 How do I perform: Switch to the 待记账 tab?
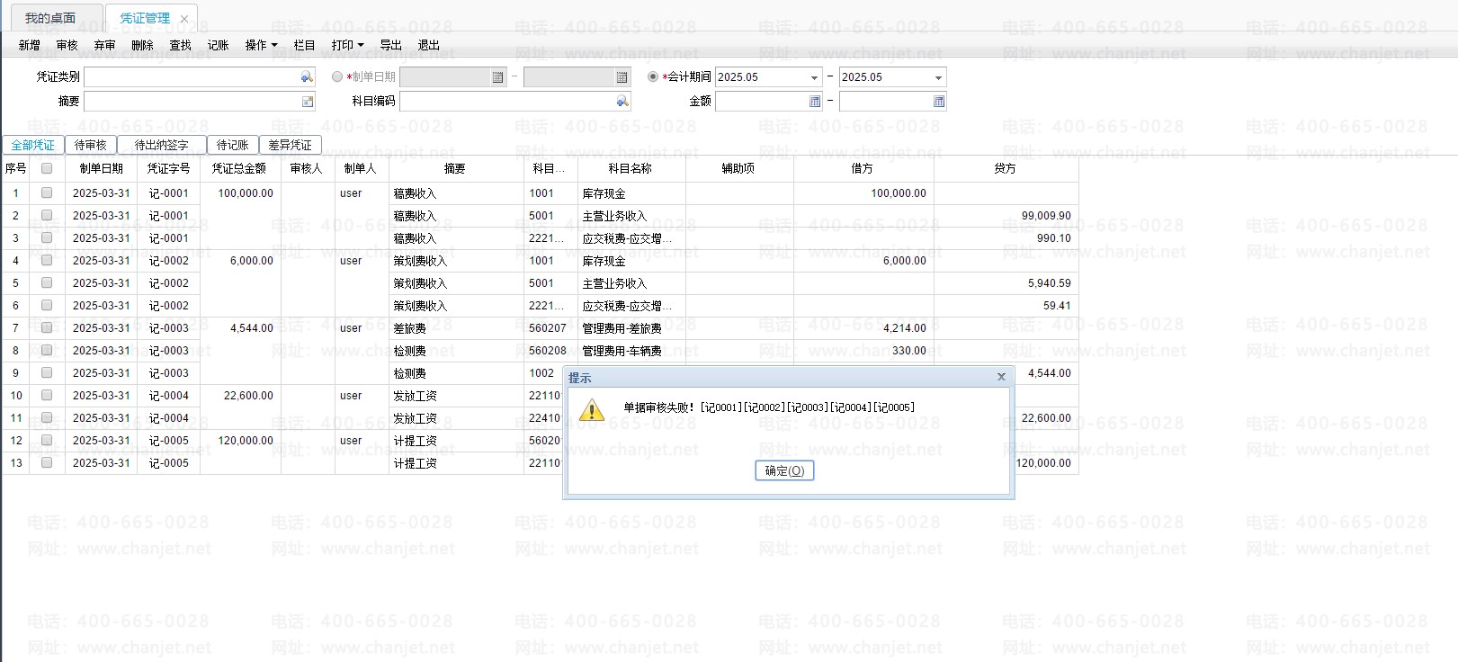pyautogui.click(x=232, y=145)
